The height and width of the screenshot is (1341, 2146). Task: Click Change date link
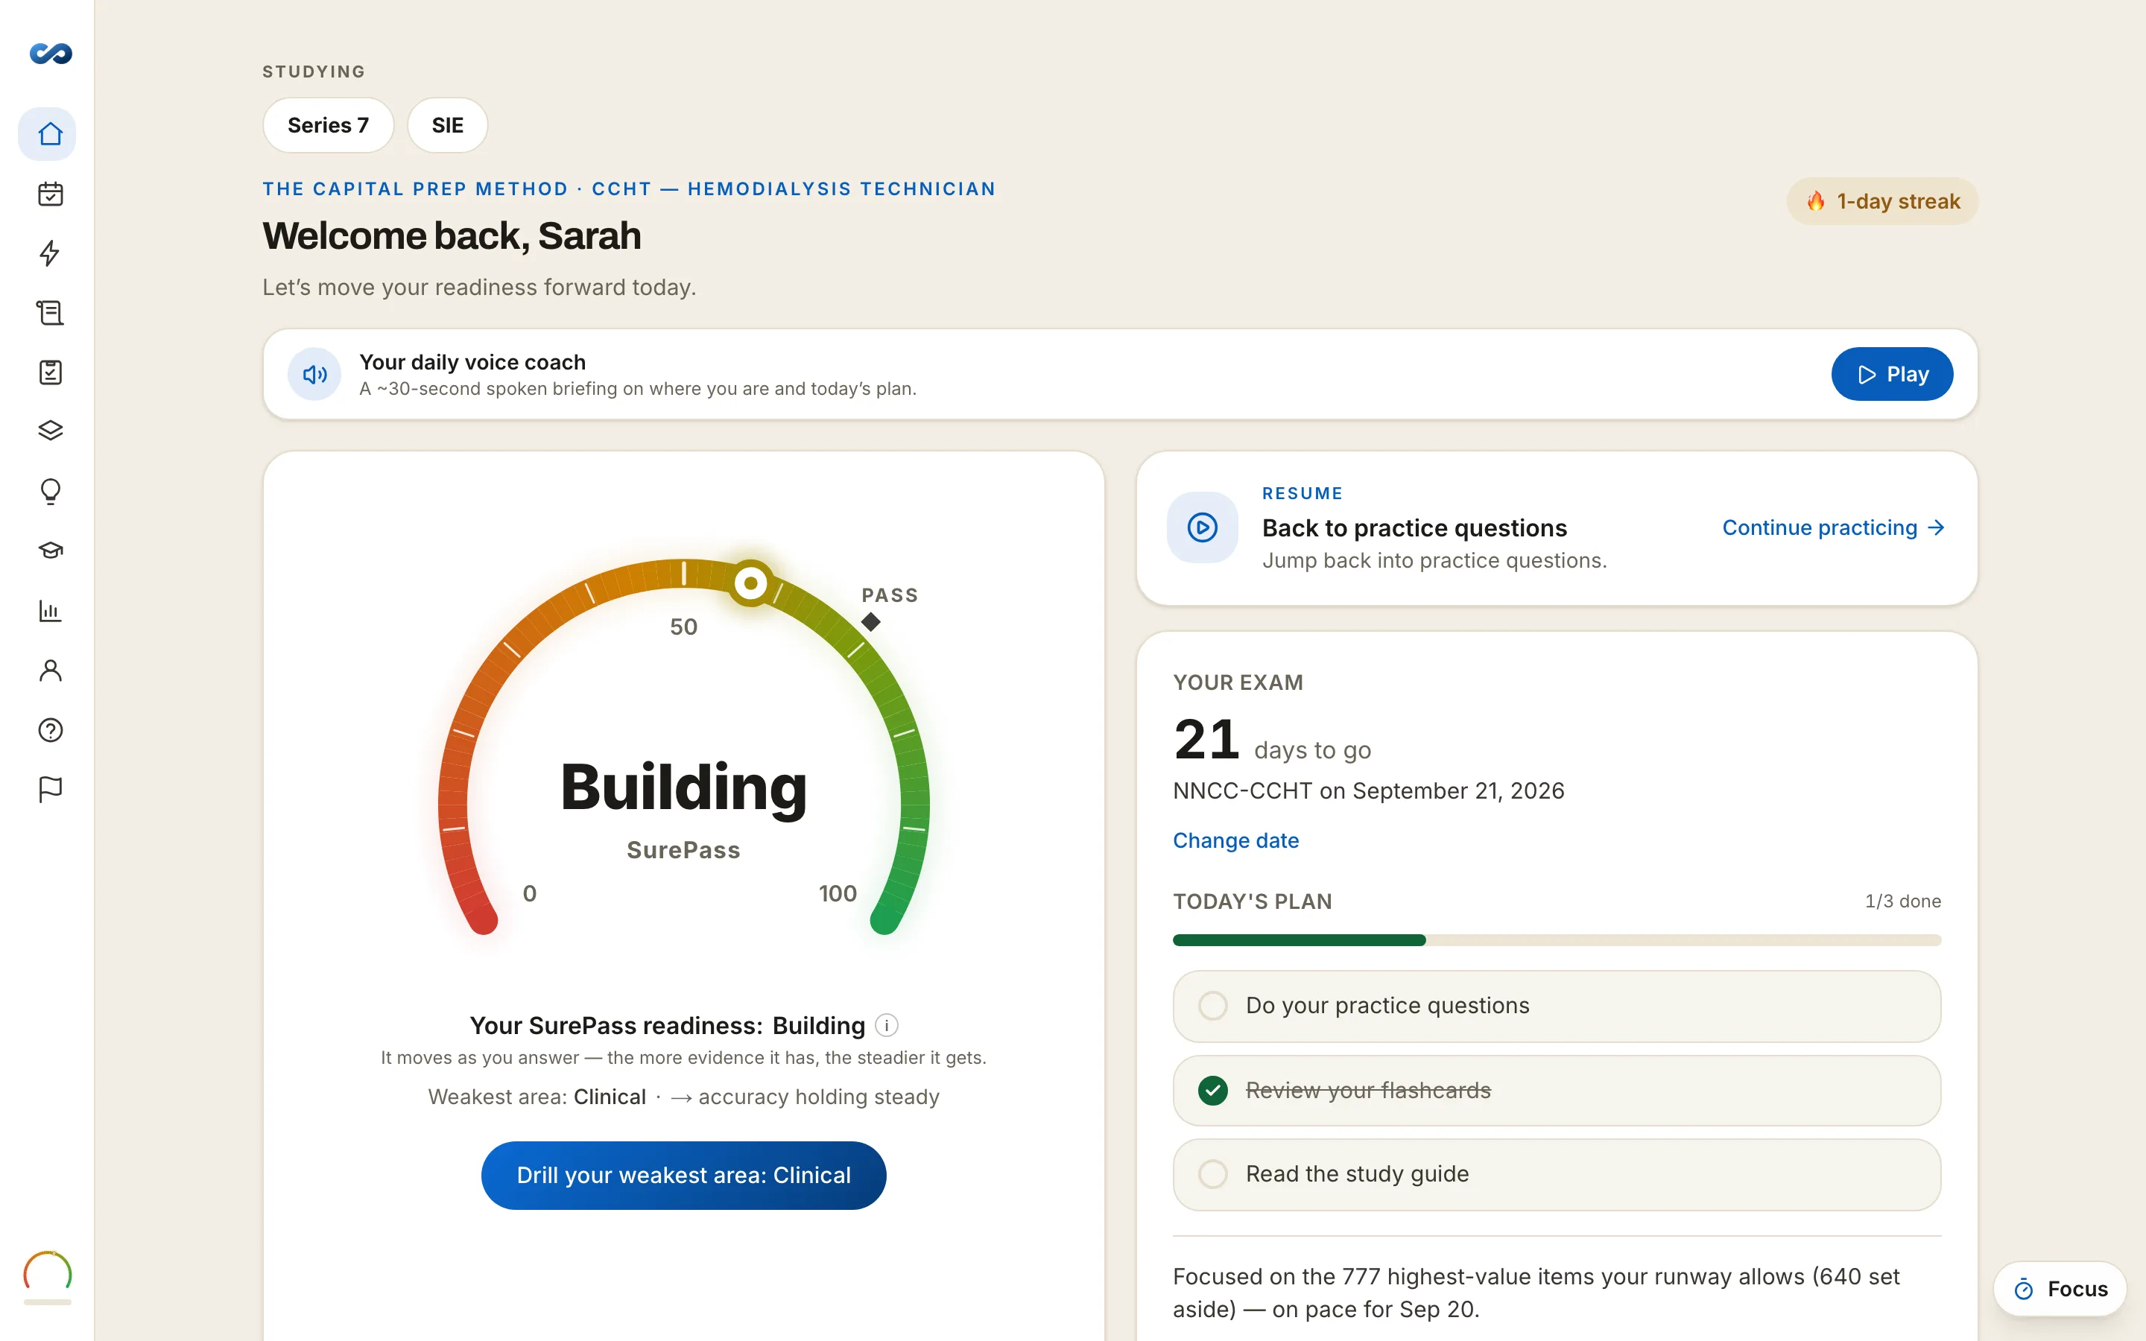point(1235,840)
